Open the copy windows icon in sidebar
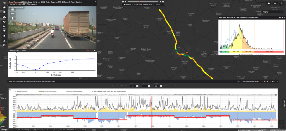Viewport: 286px width, 131px height. pos(4,8)
